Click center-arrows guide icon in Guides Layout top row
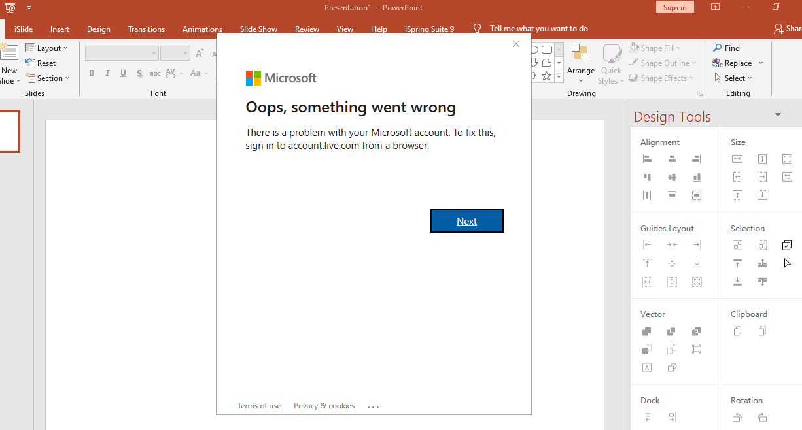The image size is (802, 430). click(672, 245)
